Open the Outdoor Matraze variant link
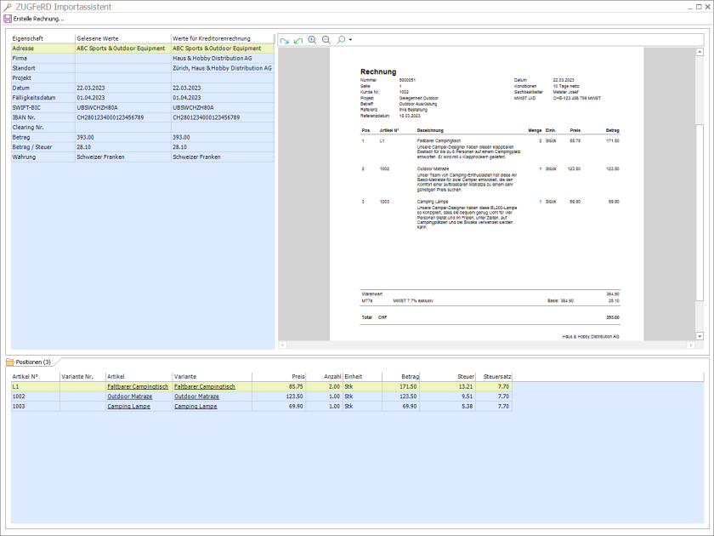Viewport: 714px width, 536px height. click(196, 396)
